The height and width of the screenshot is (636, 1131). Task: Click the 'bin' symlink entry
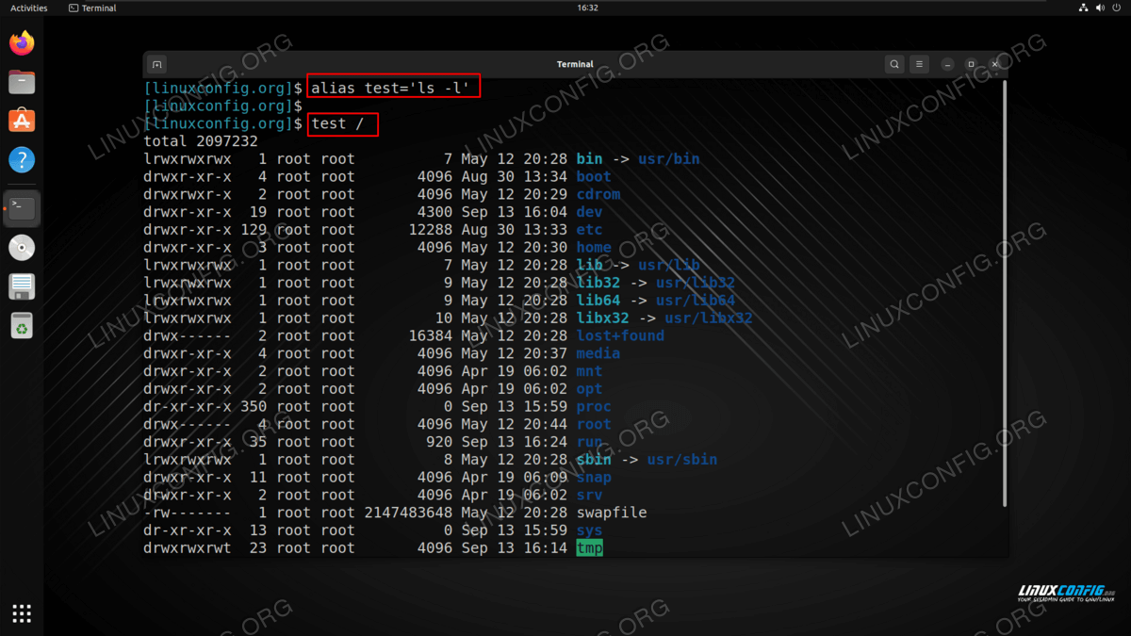[589, 158]
